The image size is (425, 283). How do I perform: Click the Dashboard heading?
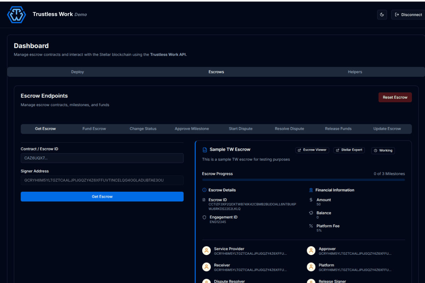pyautogui.click(x=31, y=46)
